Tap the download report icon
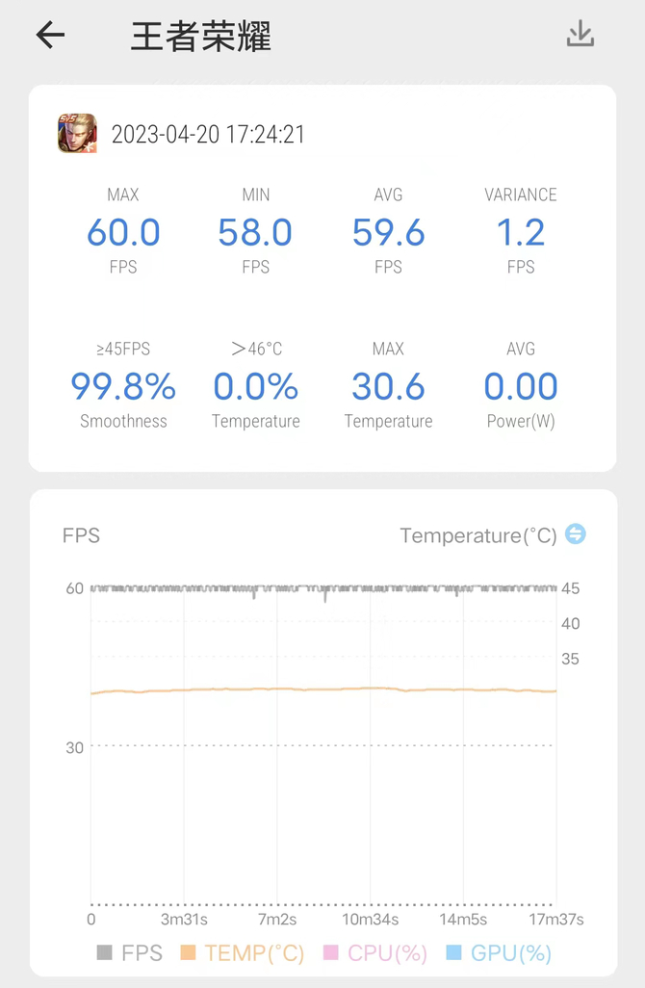645x988 pixels. click(580, 35)
